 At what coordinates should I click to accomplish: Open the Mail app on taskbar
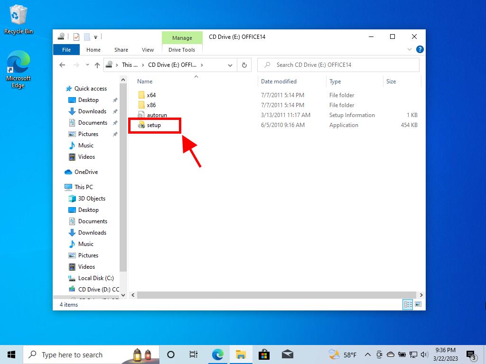287,355
